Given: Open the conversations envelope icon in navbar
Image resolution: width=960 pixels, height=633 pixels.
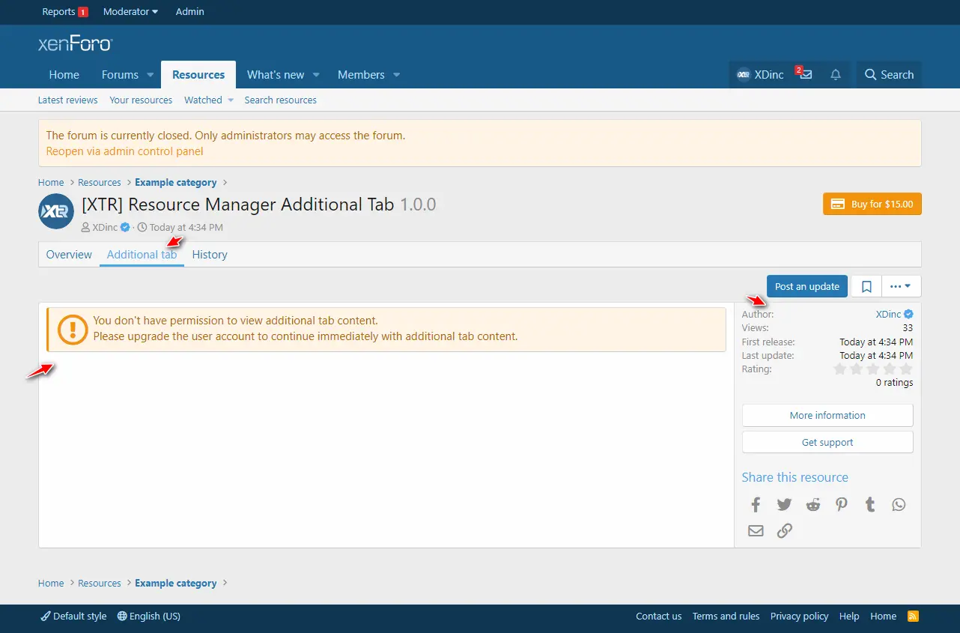Looking at the screenshot, I should point(806,75).
